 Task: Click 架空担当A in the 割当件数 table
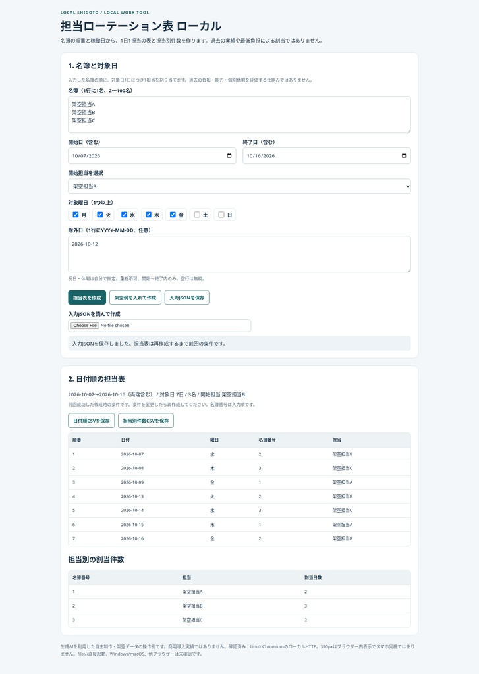click(x=192, y=592)
